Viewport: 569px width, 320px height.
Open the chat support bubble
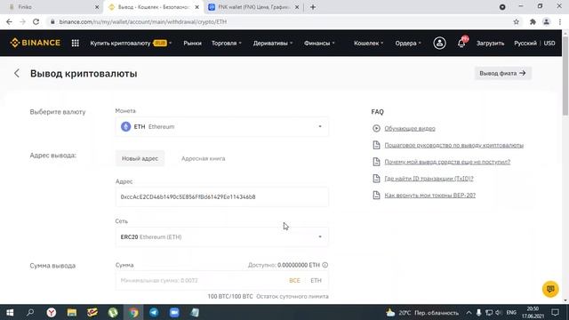click(x=550, y=289)
